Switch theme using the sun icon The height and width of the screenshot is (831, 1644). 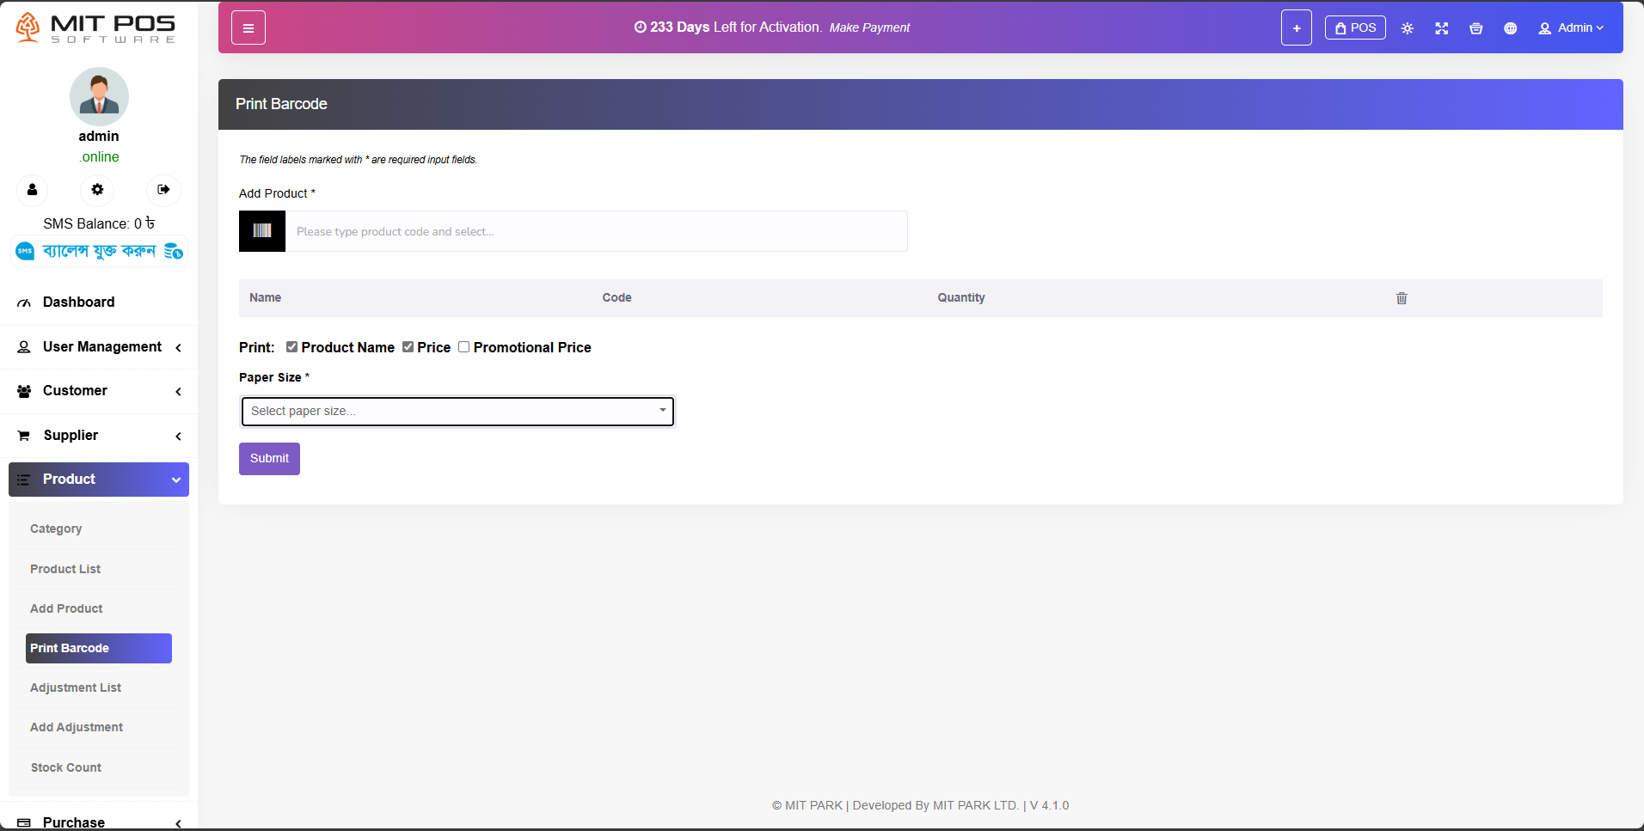[x=1408, y=28]
